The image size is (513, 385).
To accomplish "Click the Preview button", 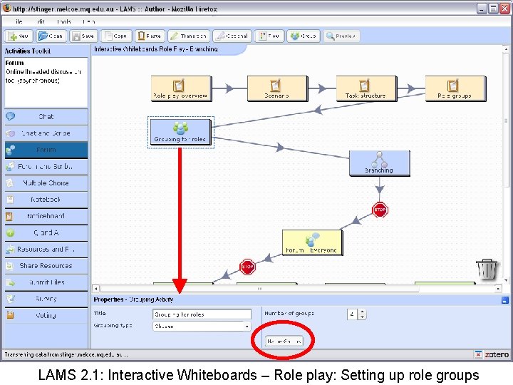I will [341, 36].
